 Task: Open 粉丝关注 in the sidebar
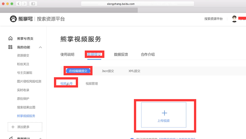tap(23, 64)
